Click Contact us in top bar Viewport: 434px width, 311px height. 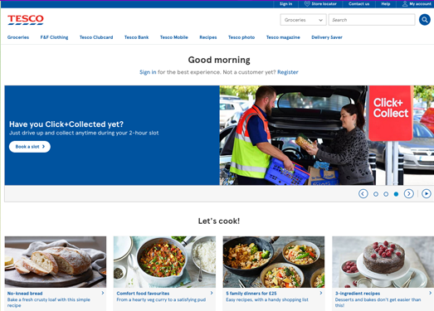point(359,4)
